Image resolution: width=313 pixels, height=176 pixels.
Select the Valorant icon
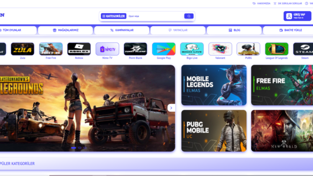(x=220, y=49)
